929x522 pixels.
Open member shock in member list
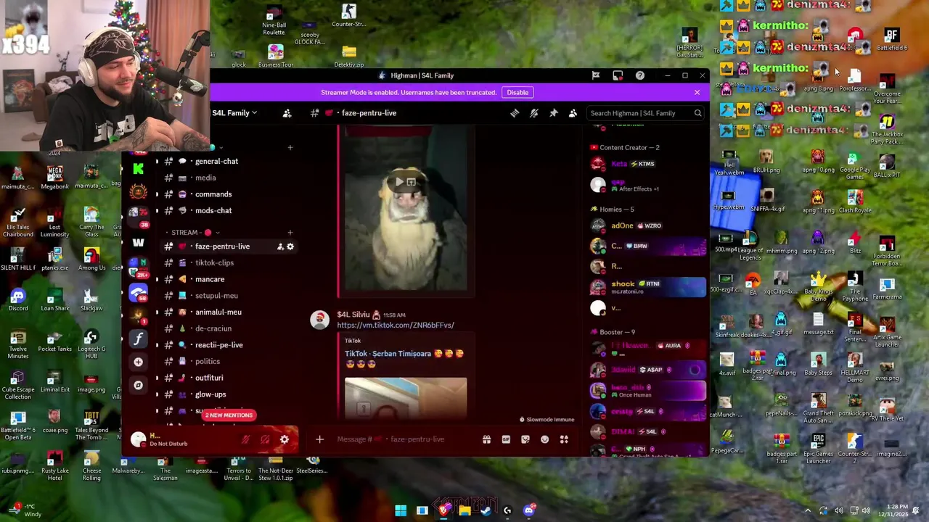click(647, 287)
